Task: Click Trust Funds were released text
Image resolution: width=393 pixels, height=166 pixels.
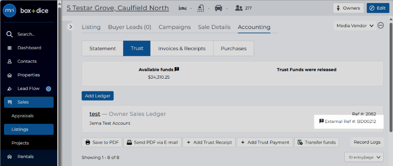Action: 306,69
